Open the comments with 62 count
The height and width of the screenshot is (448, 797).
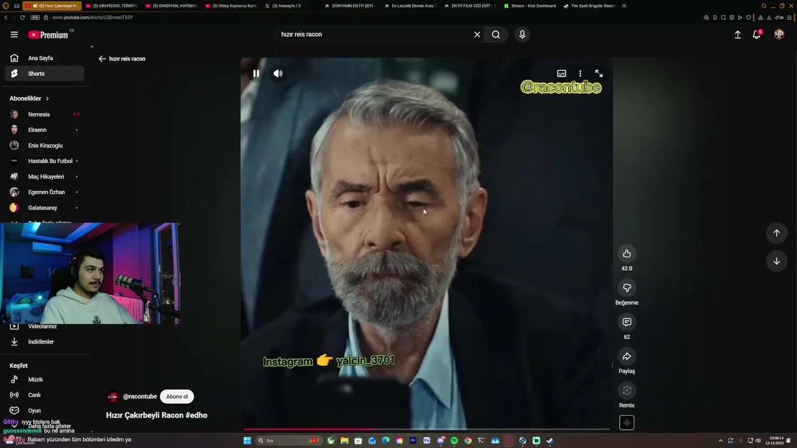pos(627,322)
